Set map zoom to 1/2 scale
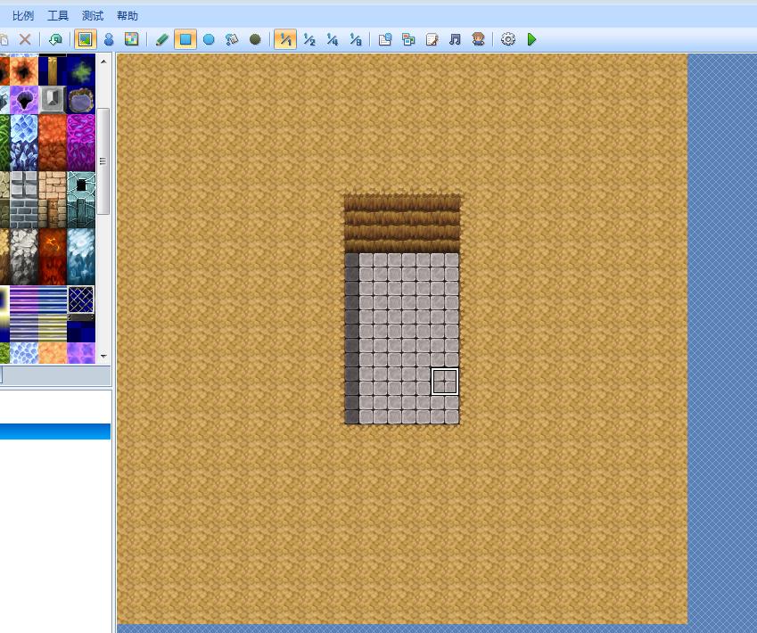 coord(309,39)
